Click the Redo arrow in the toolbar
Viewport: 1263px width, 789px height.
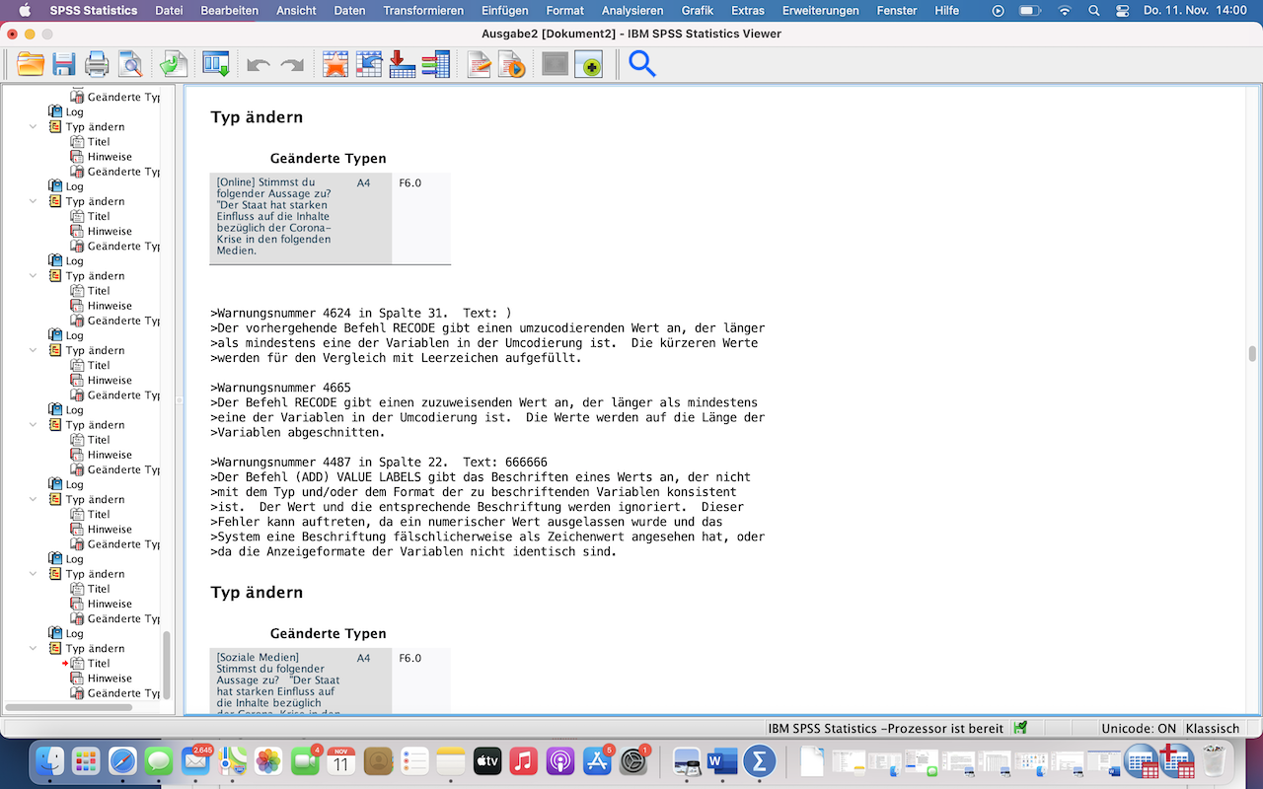(292, 65)
